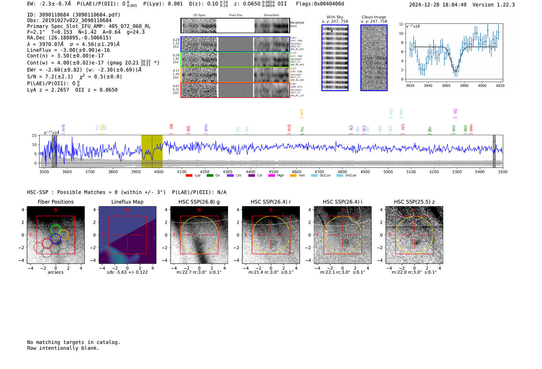Click the blue-bordered Smoothed fiber cutout
This screenshot has height=369, width=542.
coord(271,44)
